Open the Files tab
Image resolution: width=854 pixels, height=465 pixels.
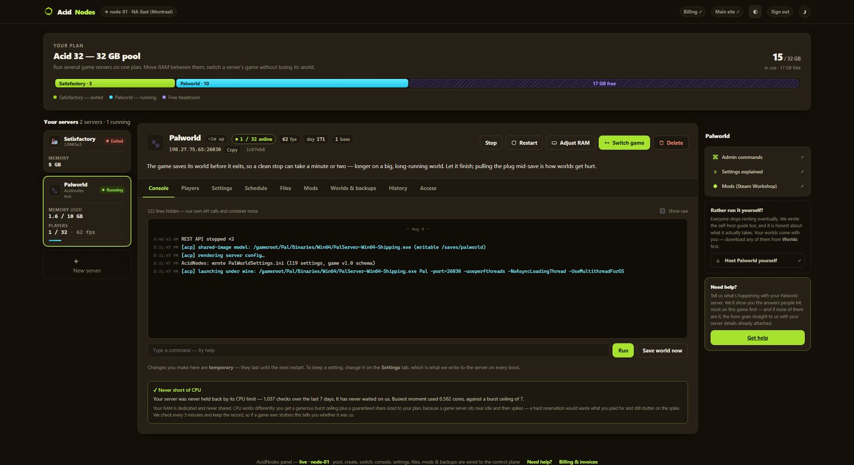pyautogui.click(x=286, y=188)
